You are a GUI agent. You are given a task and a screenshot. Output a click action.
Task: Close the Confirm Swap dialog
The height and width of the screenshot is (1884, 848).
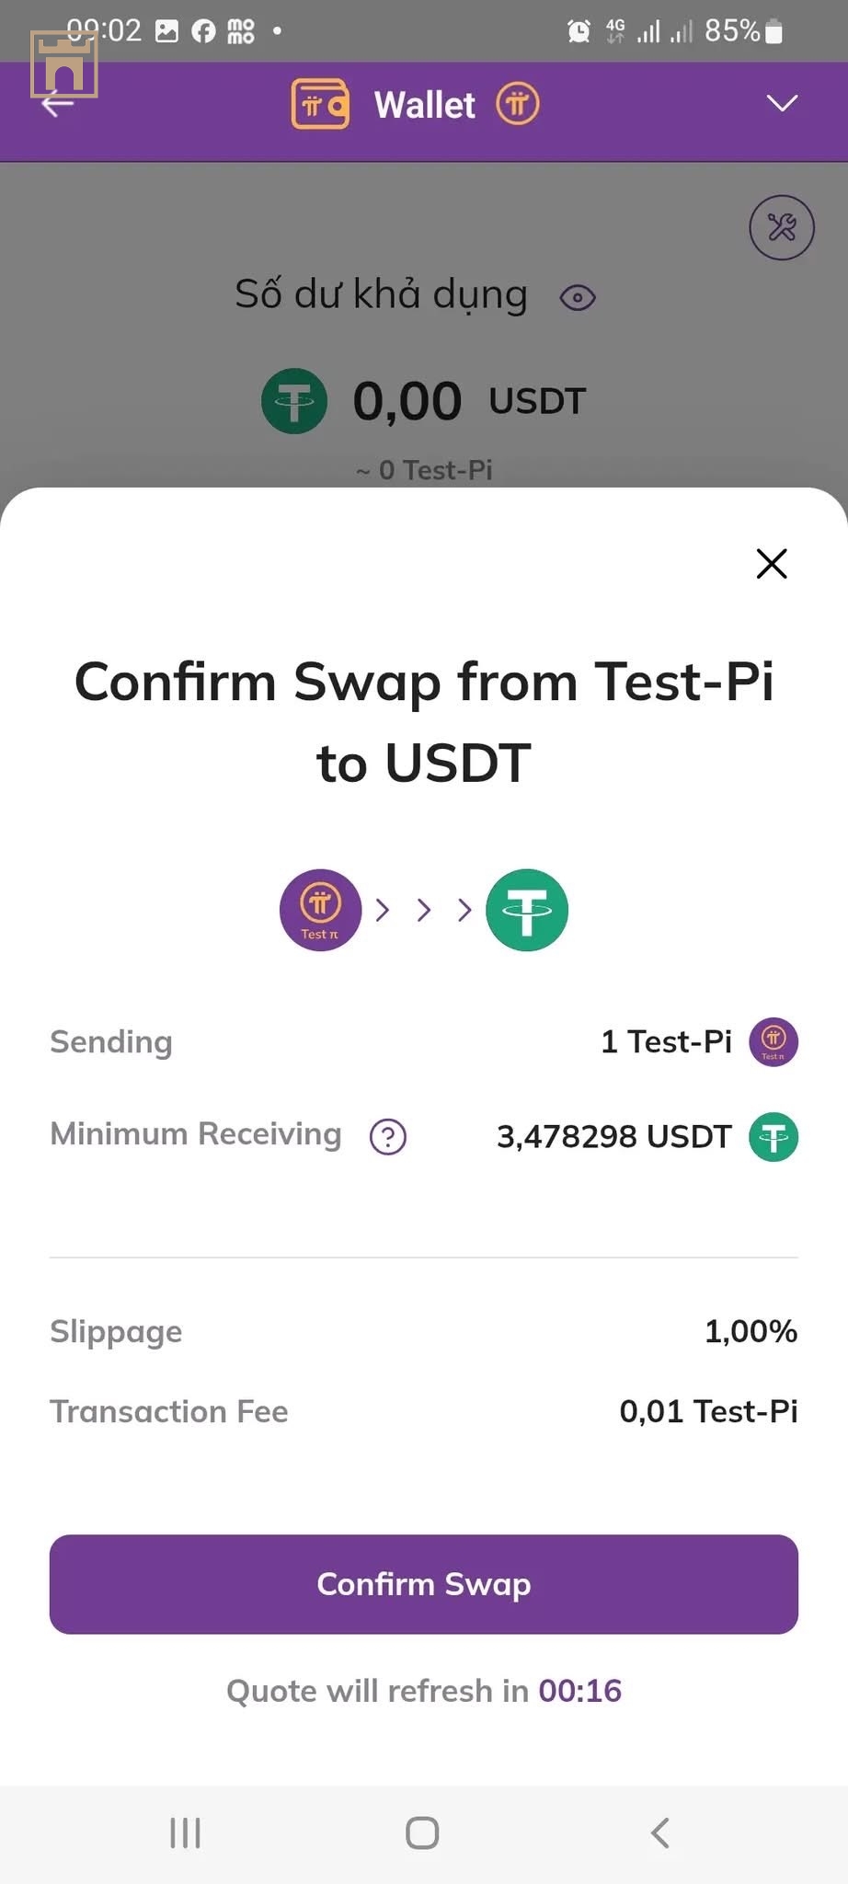tap(772, 564)
